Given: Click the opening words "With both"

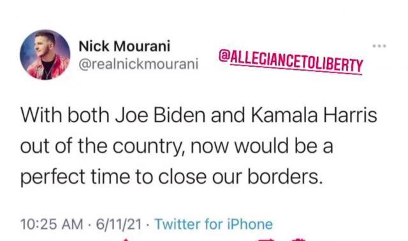Looking at the screenshot, I should click(x=65, y=115).
